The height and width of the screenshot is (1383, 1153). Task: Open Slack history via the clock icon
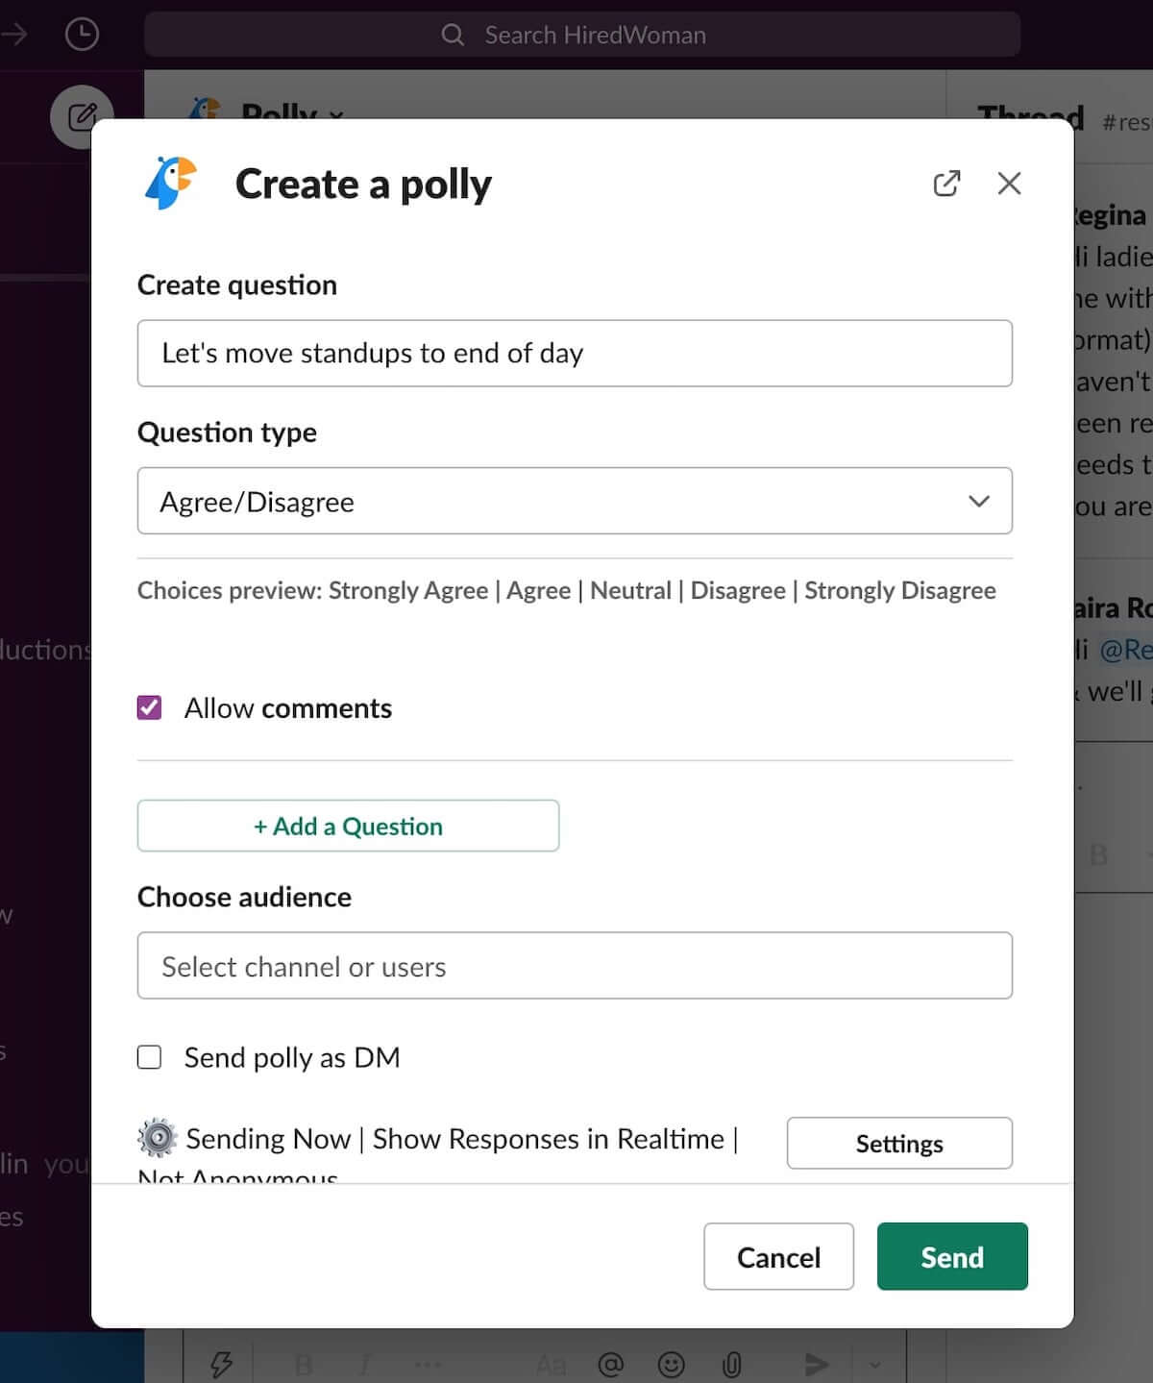coord(82,34)
